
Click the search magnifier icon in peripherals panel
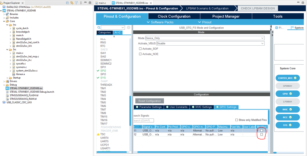point(99,28)
